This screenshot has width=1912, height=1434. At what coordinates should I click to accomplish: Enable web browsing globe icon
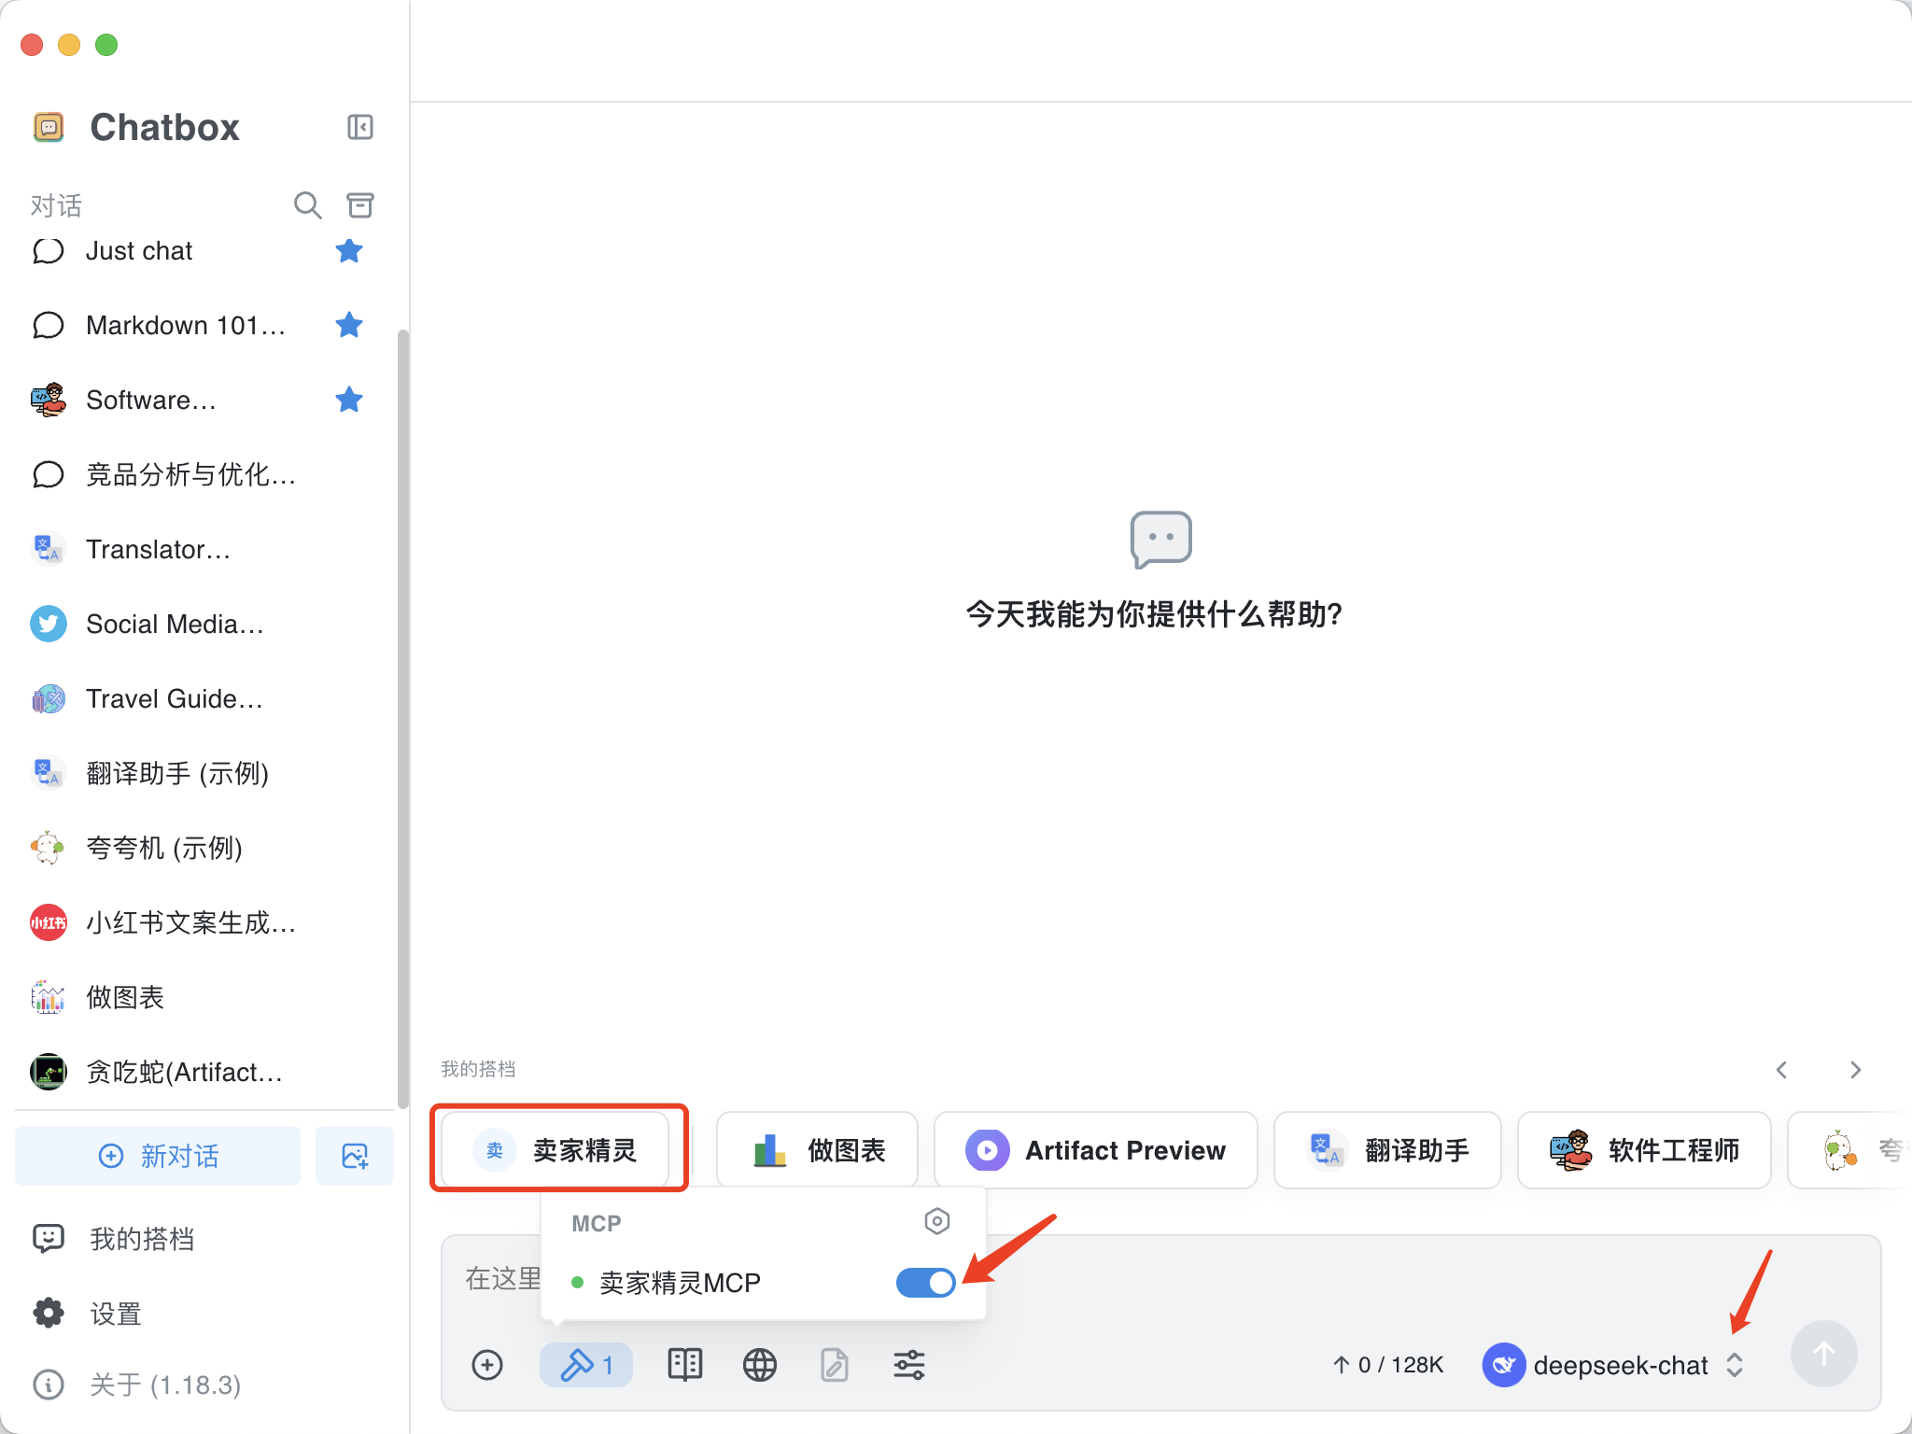[x=759, y=1365]
